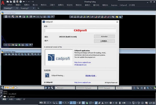This screenshot has height=105, width=156.
Task: Open the CADprofi menu
Action: pyautogui.click(x=123, y=5)
